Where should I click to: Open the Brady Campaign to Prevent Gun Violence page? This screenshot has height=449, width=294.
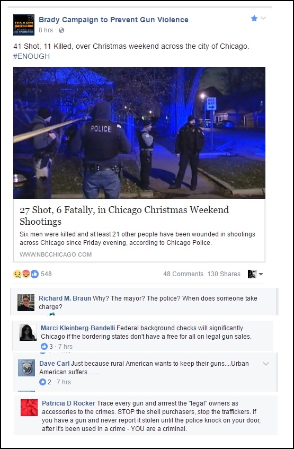click(x=113, y=20)
